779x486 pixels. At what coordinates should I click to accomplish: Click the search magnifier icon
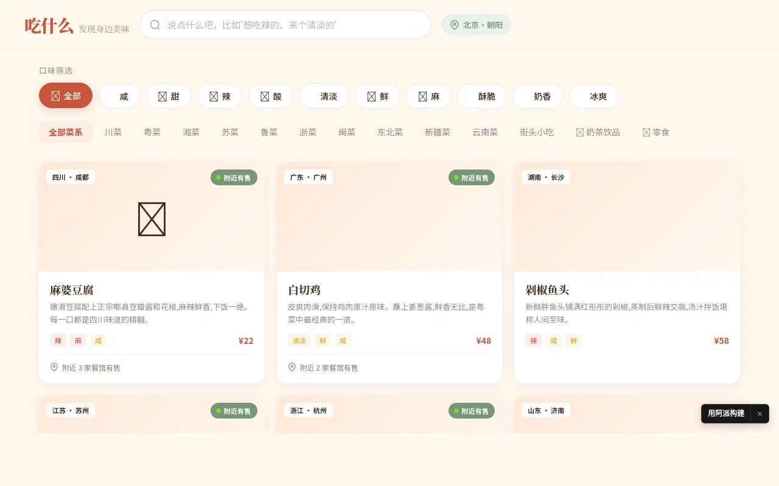pyautogui.click(x=155, y=25)
